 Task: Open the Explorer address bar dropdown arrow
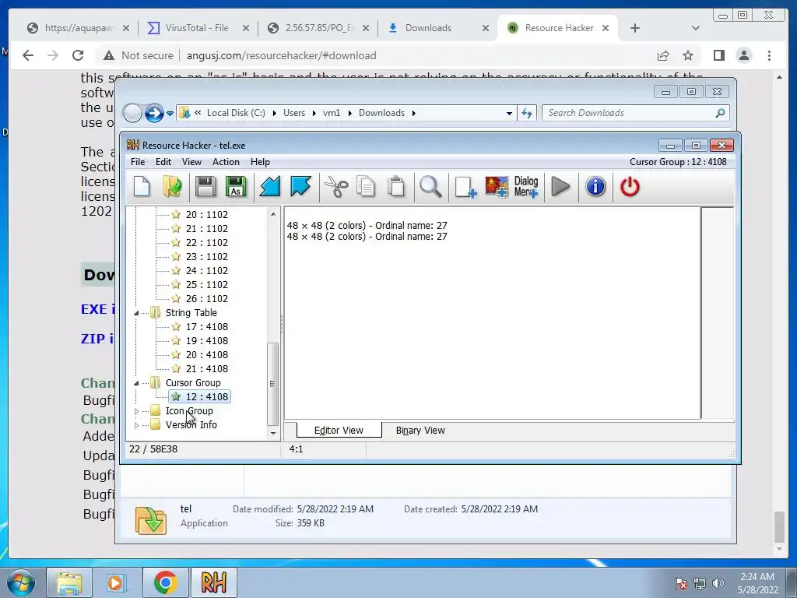[509, 114]
